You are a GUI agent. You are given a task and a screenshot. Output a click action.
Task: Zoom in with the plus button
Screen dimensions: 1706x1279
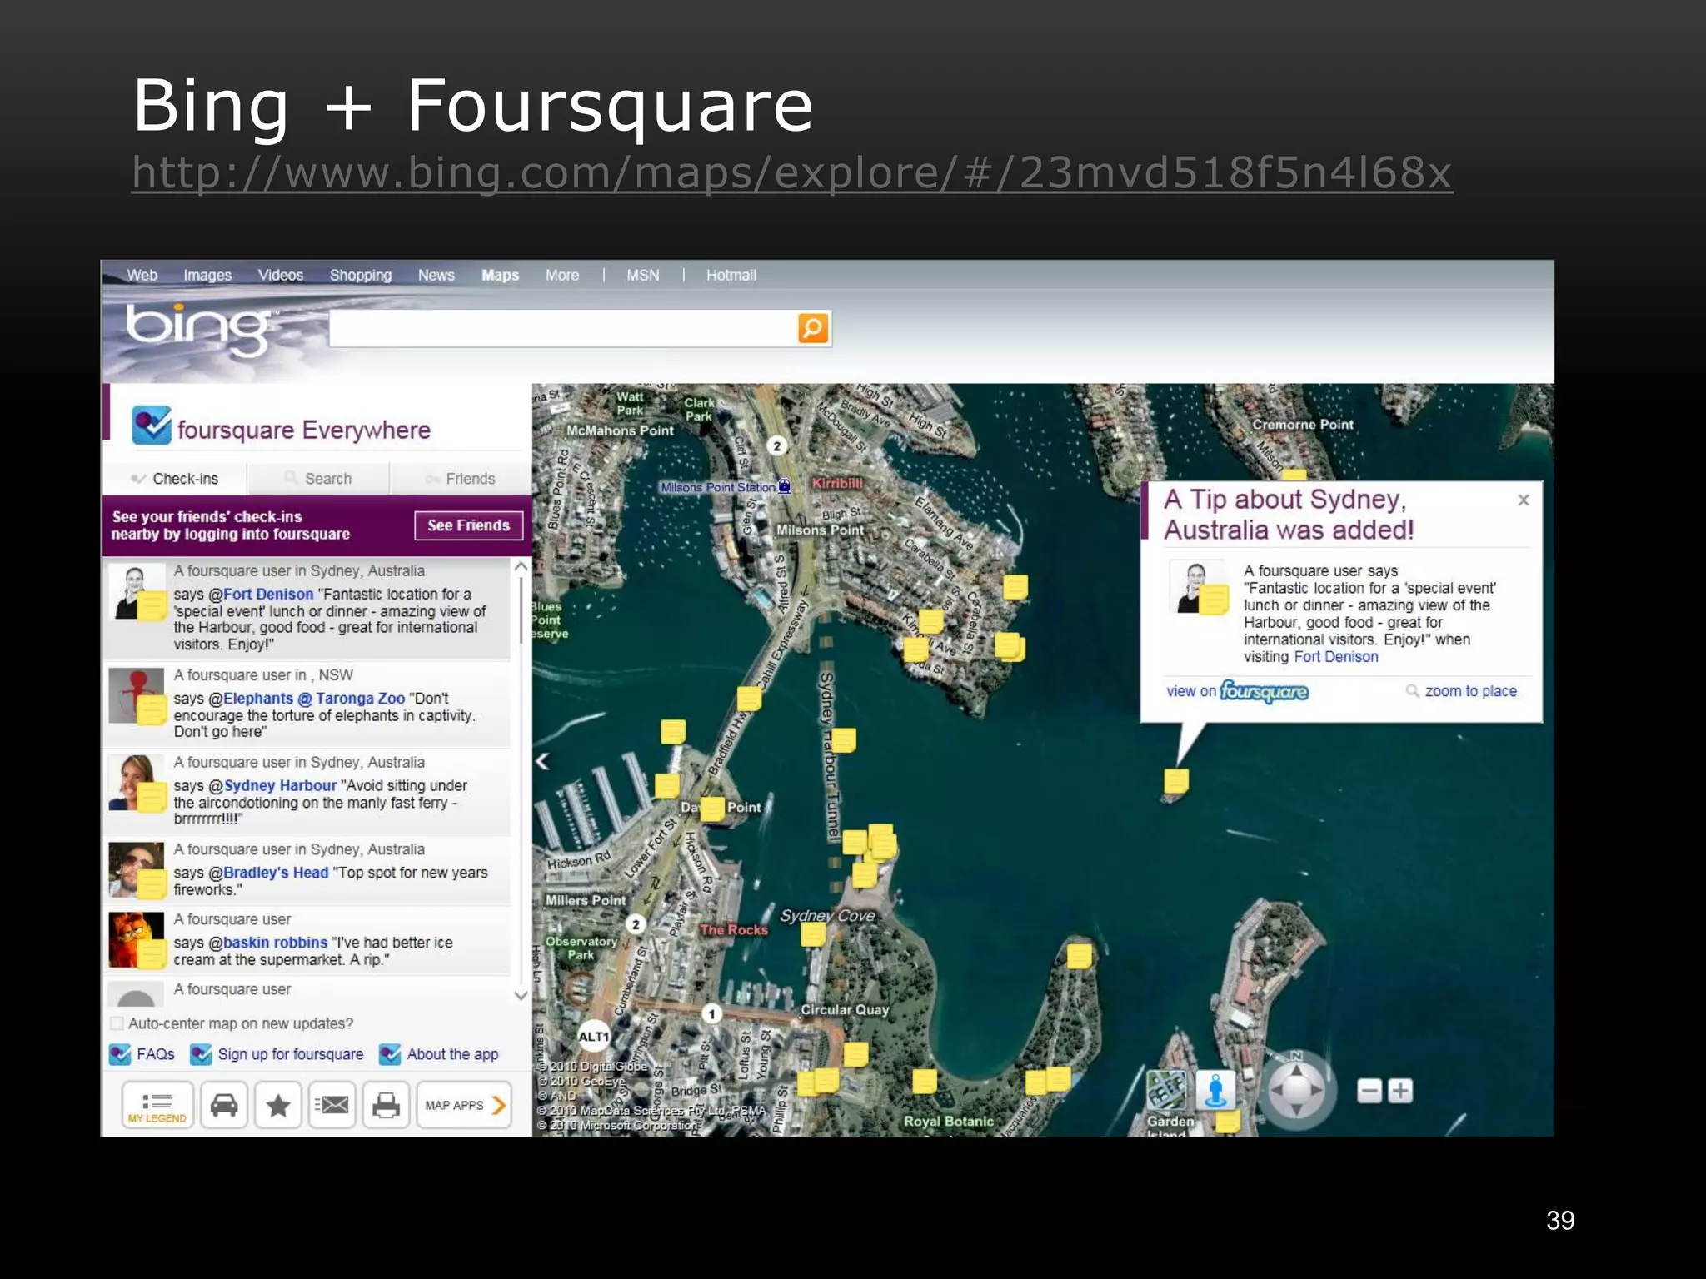(1401, 1091)
